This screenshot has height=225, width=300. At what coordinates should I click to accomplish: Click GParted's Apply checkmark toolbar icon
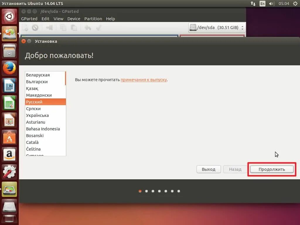98,28
